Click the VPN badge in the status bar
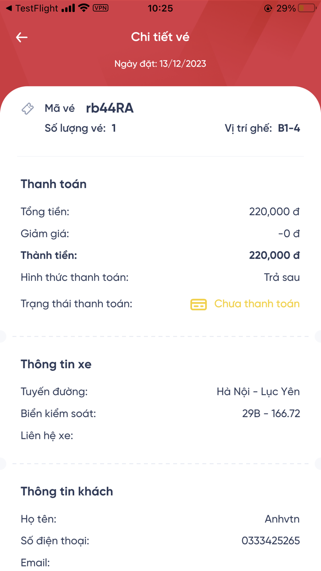This screenshot has height=571, width=321. pos(100,8)
